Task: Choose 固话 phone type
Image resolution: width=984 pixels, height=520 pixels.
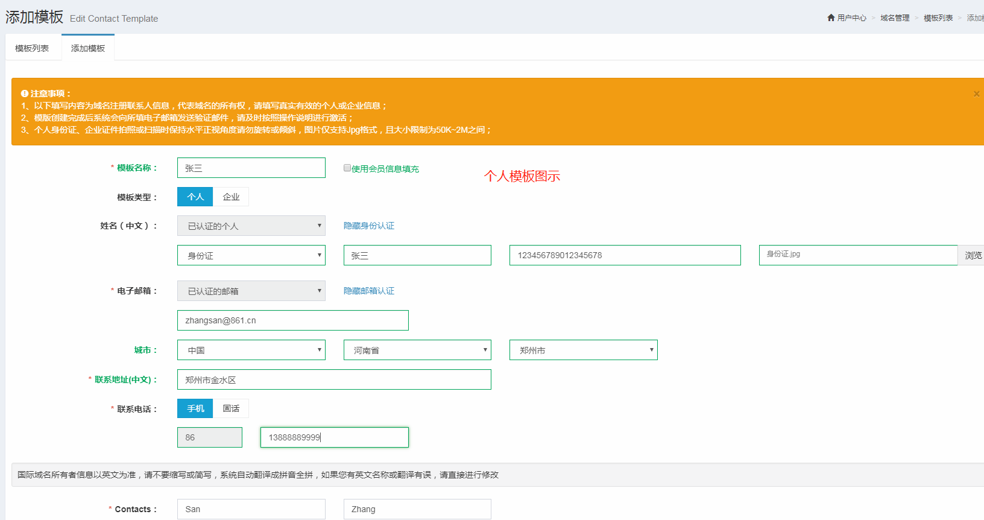Action: click(231, 408)
